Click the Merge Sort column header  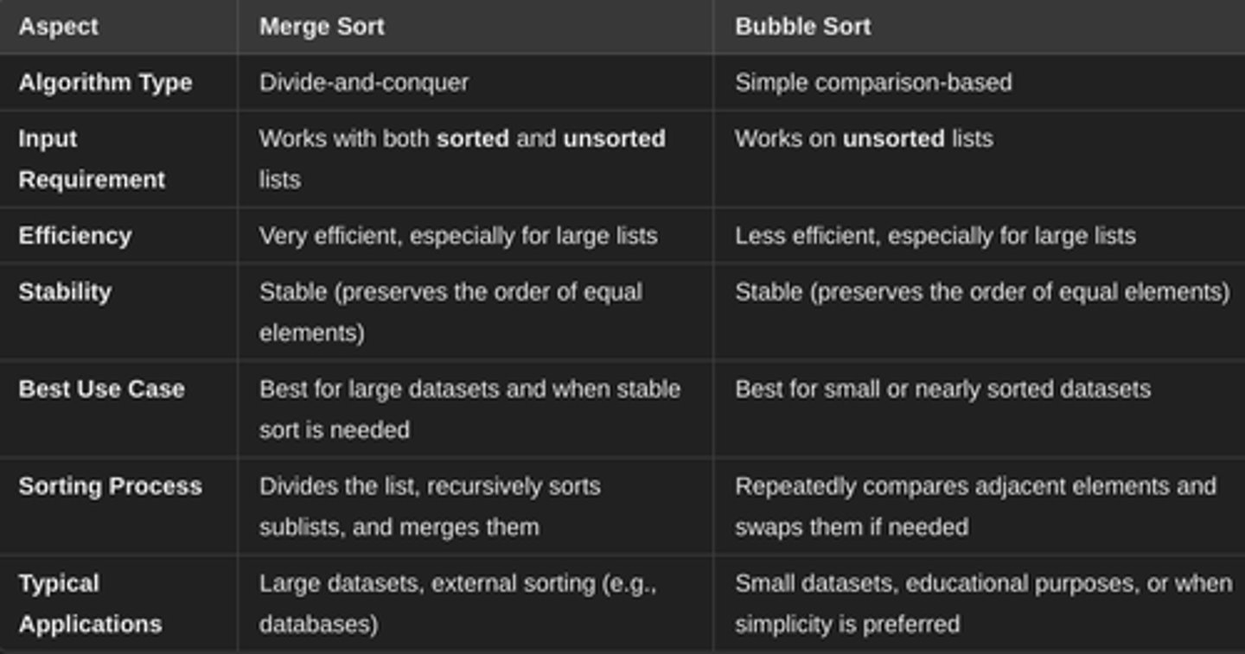pyautogui.click(x=322, y=27)
